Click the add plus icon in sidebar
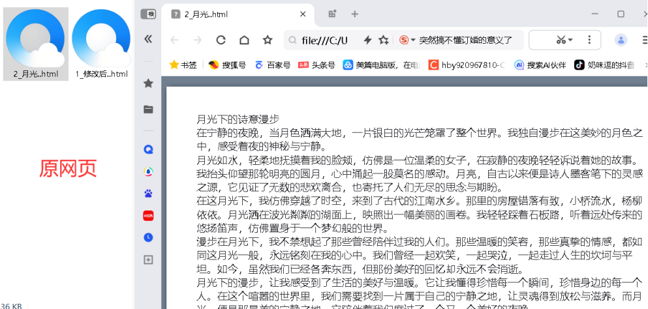Viewport: 648px width, 309px height. 148,259
